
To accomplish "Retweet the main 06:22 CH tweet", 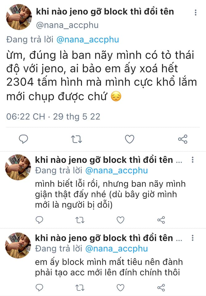I will pyautogui.click(x=76, y=139).
